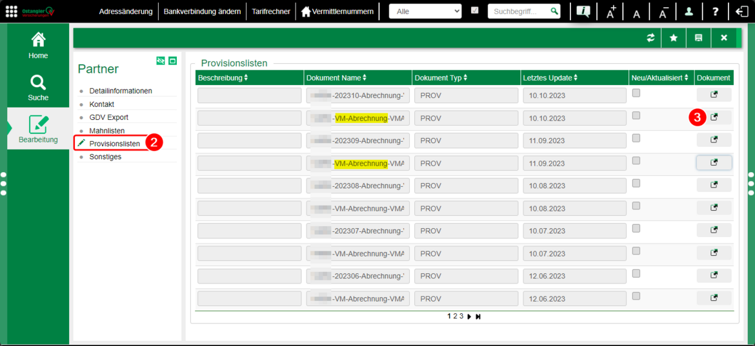Go to page 3 of Provisionslisten
Image resolution: width=755 pixels, height=346 pixels.
[461, 316]
